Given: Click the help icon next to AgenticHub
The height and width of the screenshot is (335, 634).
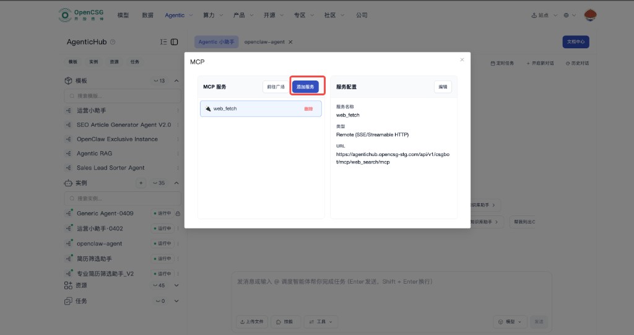Looking at the screenshot, I should pos(113,42).
